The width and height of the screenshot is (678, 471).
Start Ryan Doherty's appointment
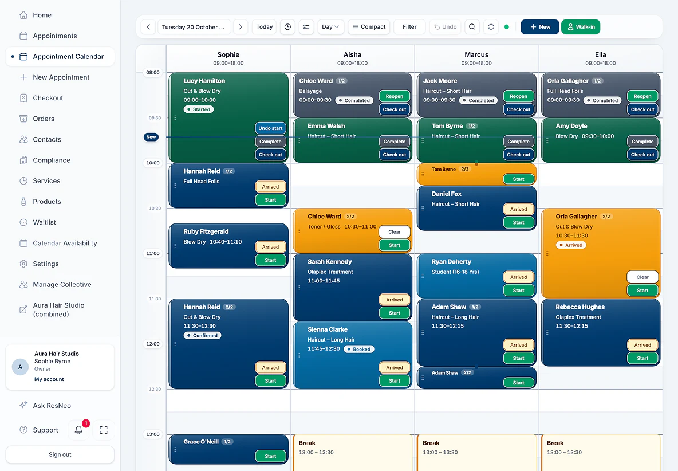point(518,291)
